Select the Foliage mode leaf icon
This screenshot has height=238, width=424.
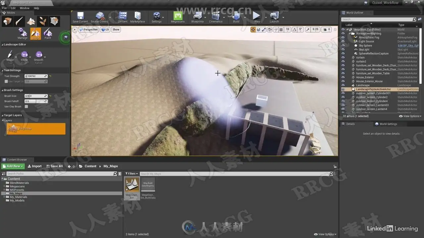click(x=43, y=21)
